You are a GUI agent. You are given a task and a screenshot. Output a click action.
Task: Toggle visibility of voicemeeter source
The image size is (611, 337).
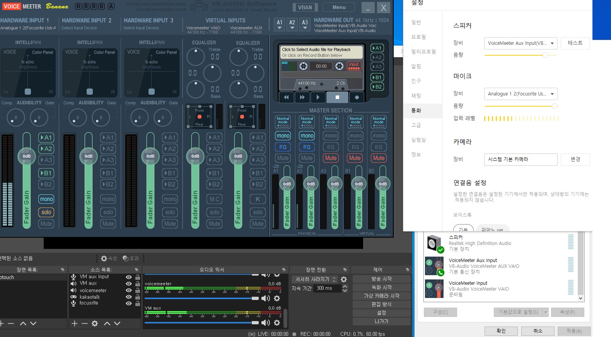[x=129, y=290]
